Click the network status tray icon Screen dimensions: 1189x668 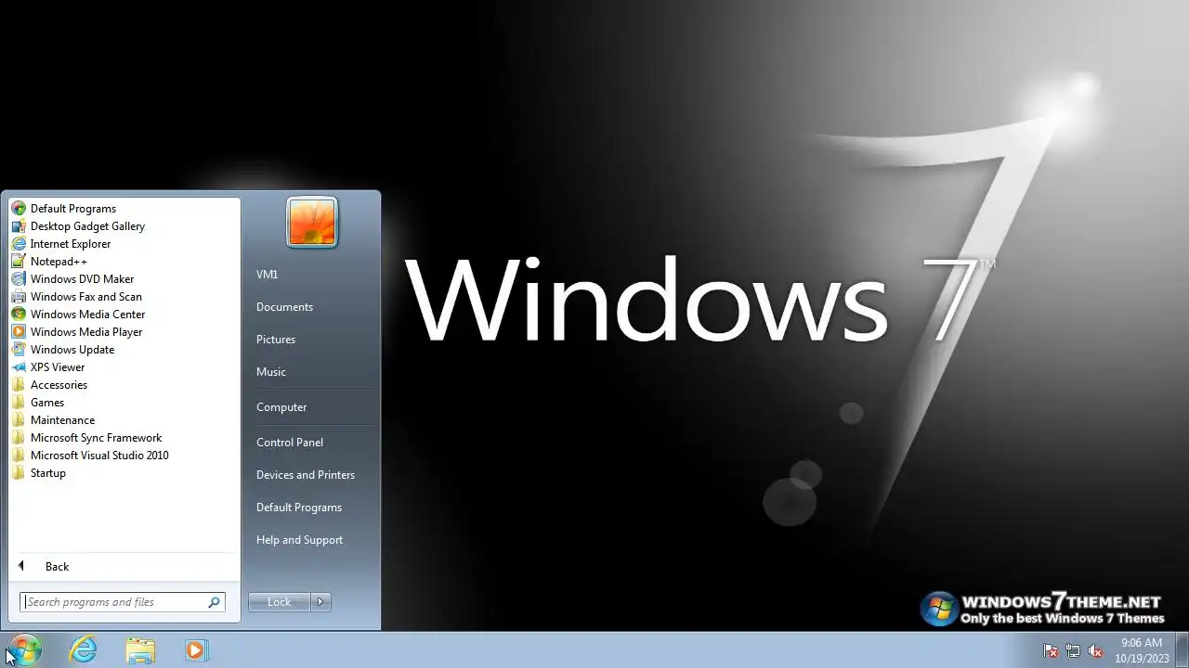(1073, 651)
